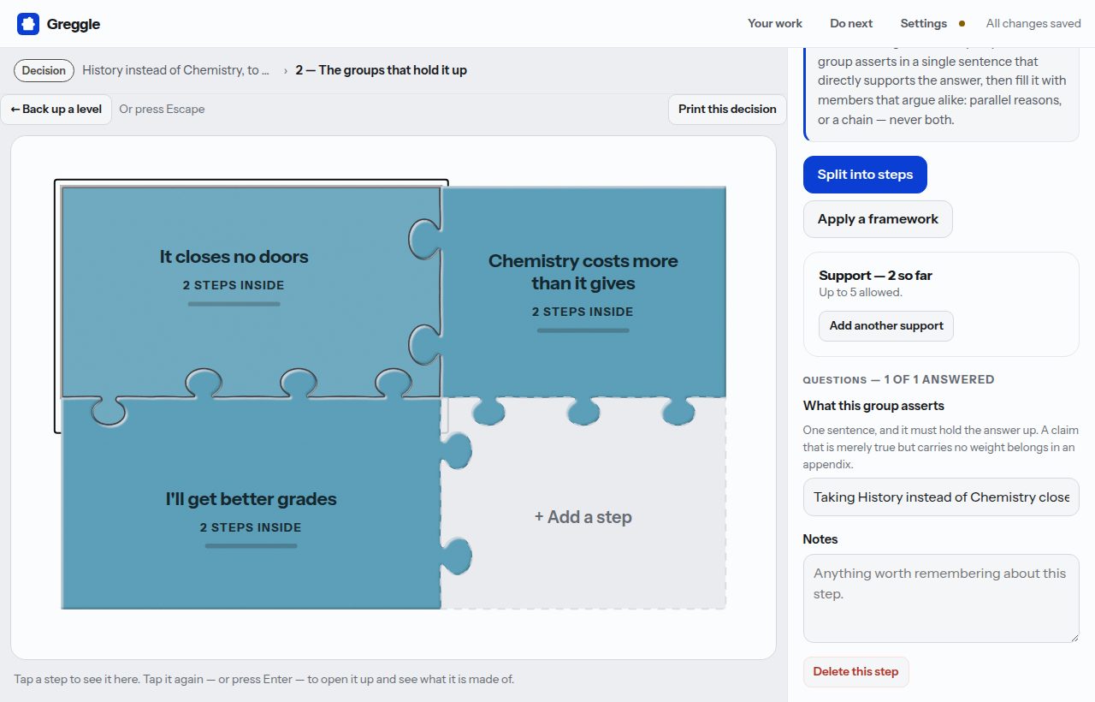
Task: Open the Your work page
Action: [775, 23]
